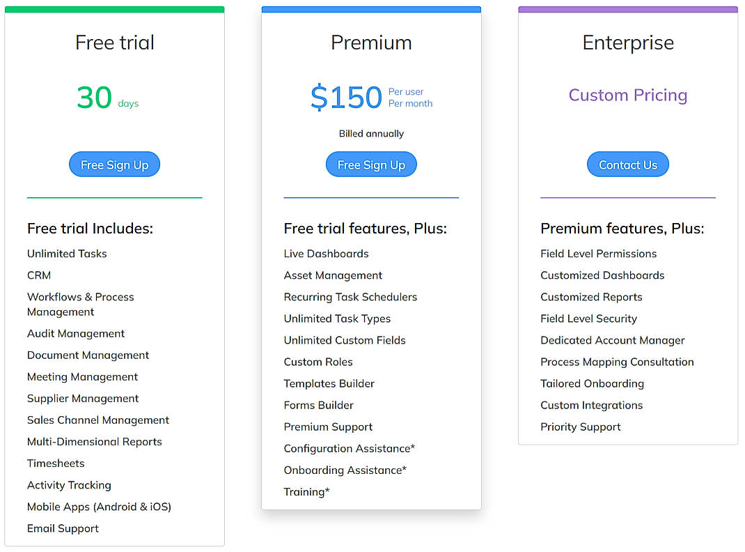Click the CRM feature item
This screenshot has height=552, width=745.
tap(38, 275)
